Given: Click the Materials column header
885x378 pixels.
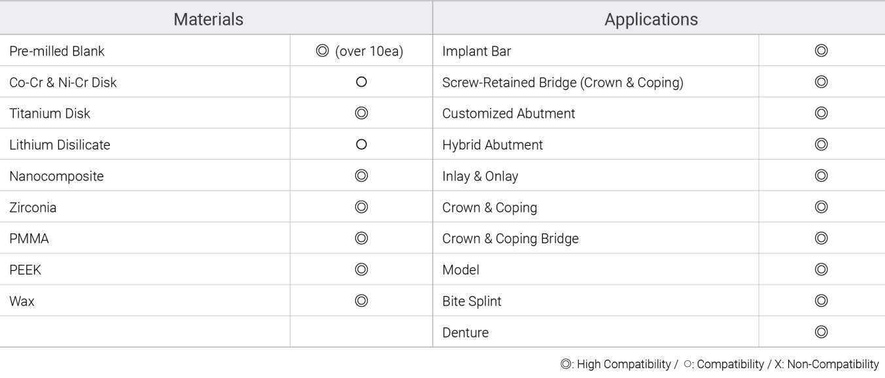Looking at the screenshot, I should [209, 20].
